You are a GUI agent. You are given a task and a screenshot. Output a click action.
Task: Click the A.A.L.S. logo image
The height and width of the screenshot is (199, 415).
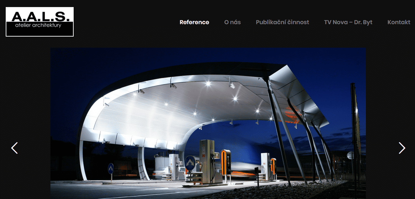pos(40,22)
